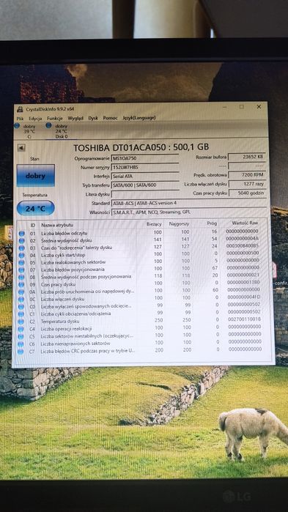This screenshot has height=512, width=288.
Task: Open the Język(Language) menu
Action: tap(139, 117)
